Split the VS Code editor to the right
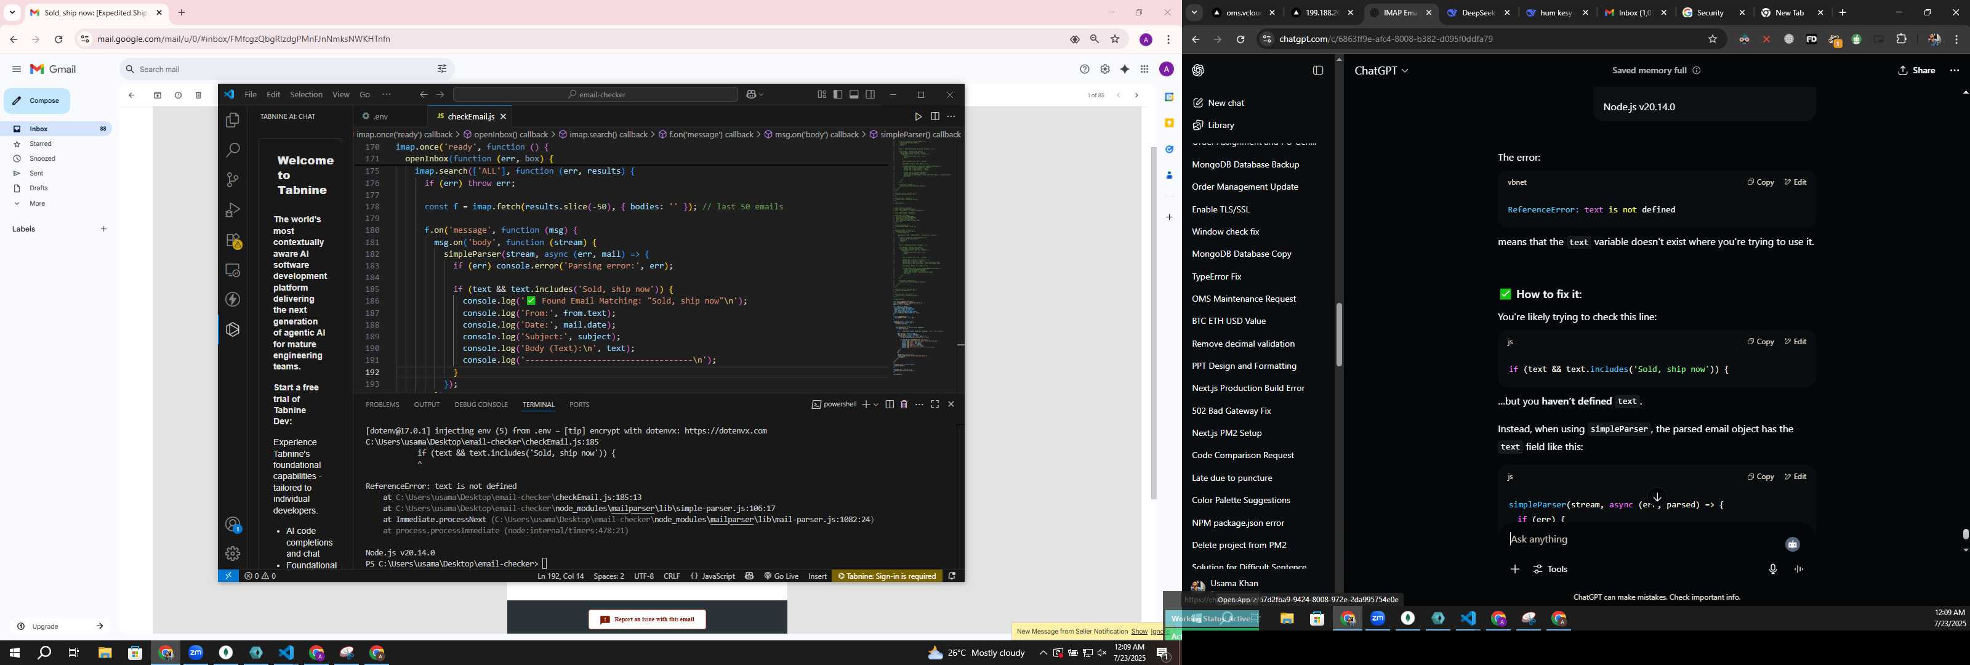 [x=935, y=117]
